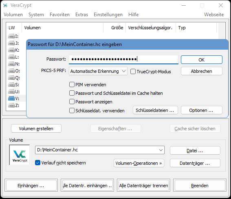Click the Volumen column header
231x199 pixels.
coord(63,28)
